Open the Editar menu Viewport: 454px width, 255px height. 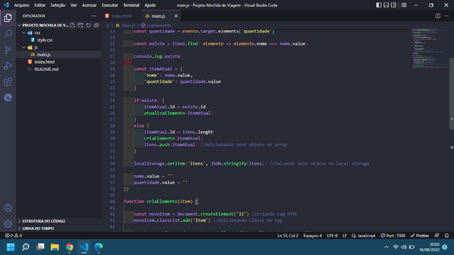click(40, 5)
